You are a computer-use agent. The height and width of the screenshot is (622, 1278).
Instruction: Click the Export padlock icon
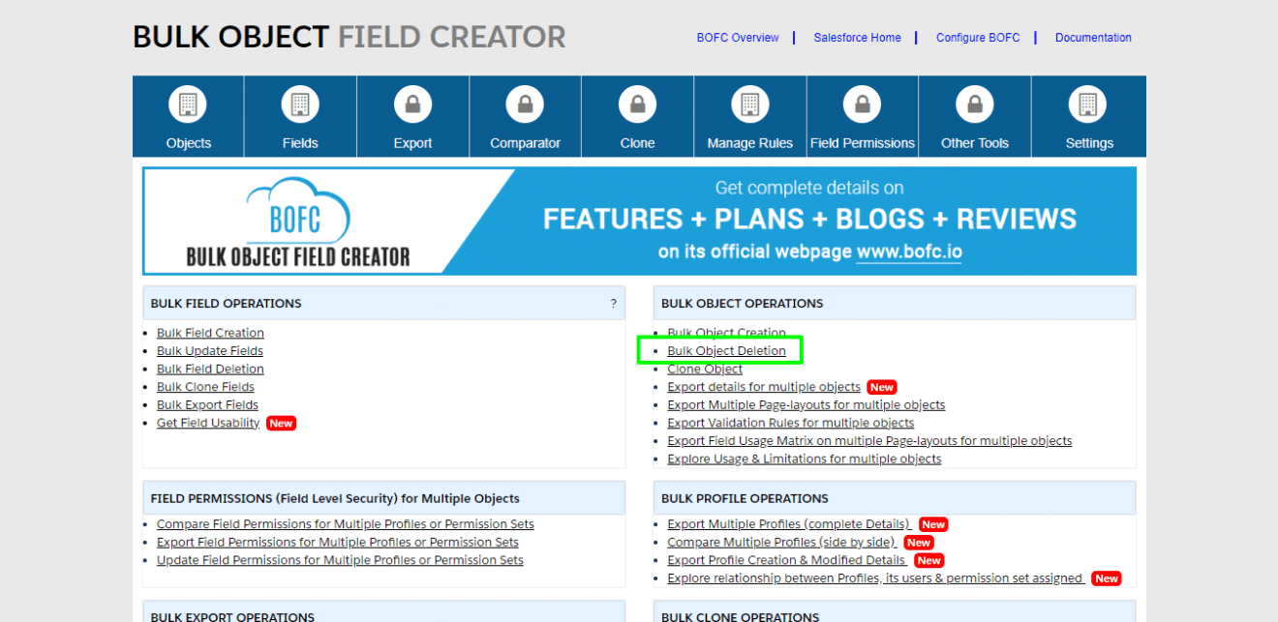(412, 104)
